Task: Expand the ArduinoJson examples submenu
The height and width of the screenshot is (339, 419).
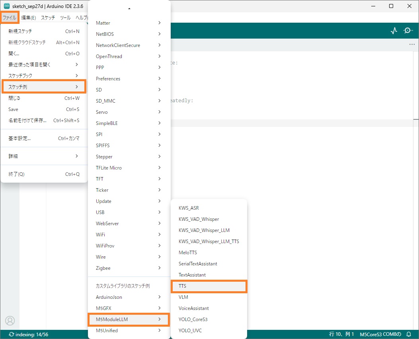Action: [129, 297]
